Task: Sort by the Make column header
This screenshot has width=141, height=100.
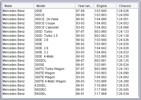Action: click(x=18, y=6)
